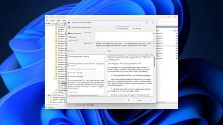Image resolution: width=223 pixels, height=125 pixels.
Task: Click the policy icon beside Configure Automatic Updates heading
Action: click(x=69, y=27)
